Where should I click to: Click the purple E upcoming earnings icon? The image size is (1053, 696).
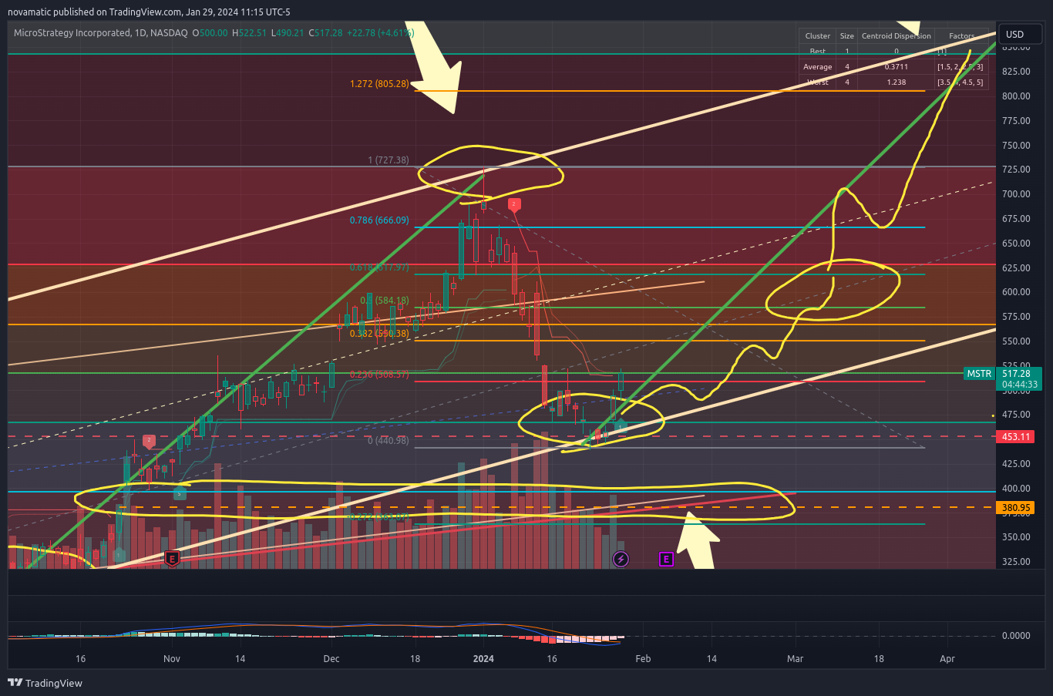tap(666, 559)
